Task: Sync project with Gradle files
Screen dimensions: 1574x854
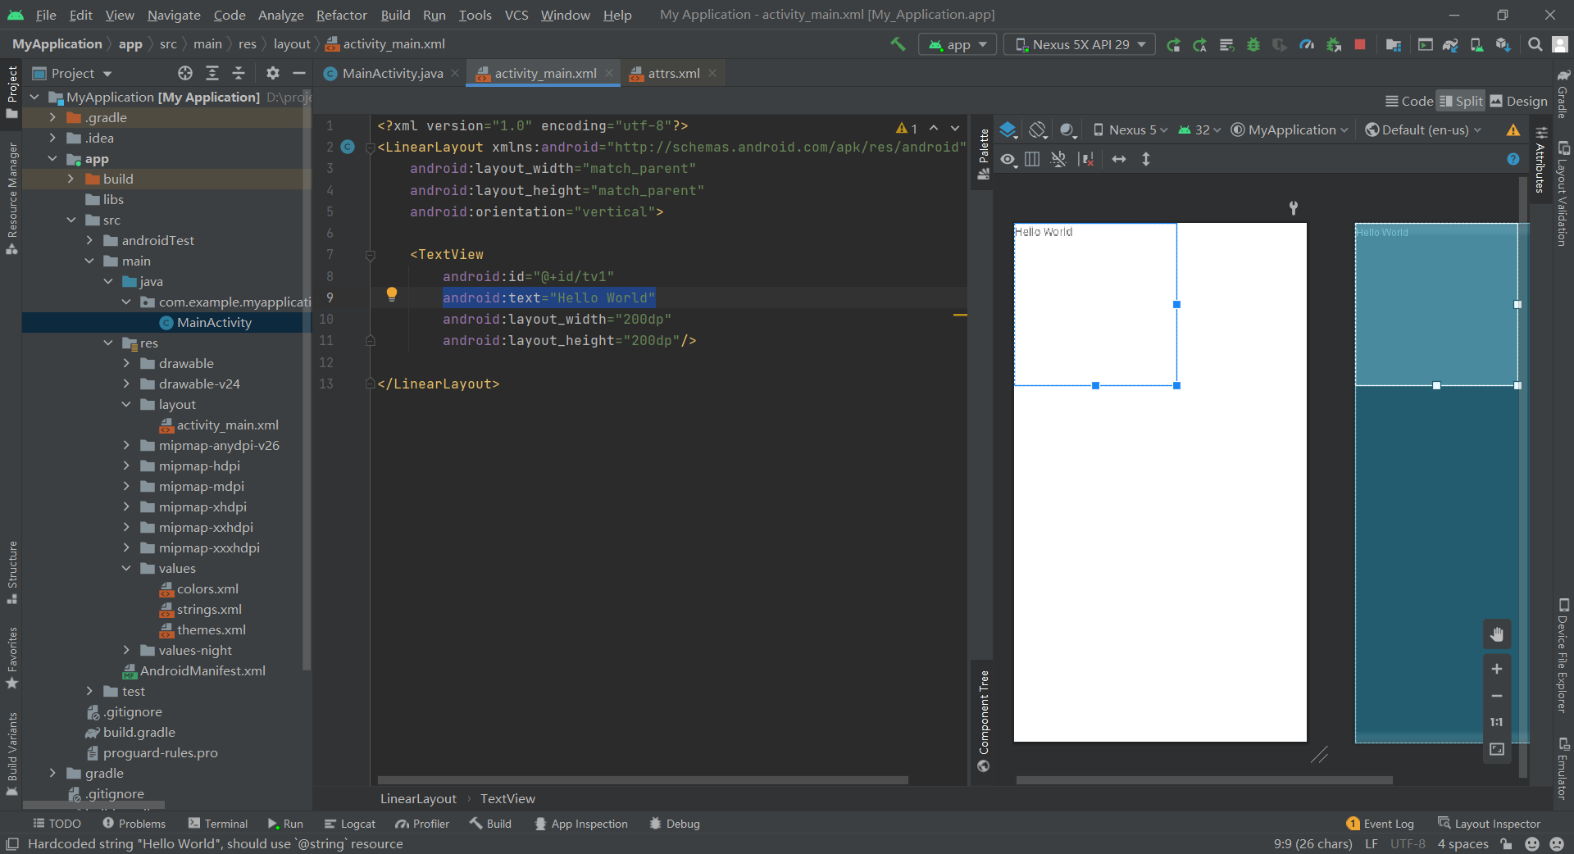Action: (x=1449, y=44)
